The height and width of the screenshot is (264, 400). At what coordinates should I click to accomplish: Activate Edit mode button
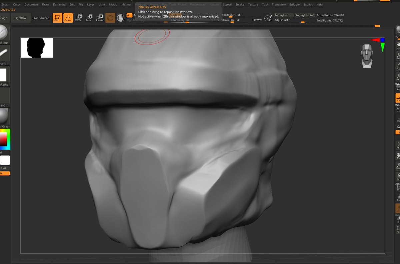57,18
